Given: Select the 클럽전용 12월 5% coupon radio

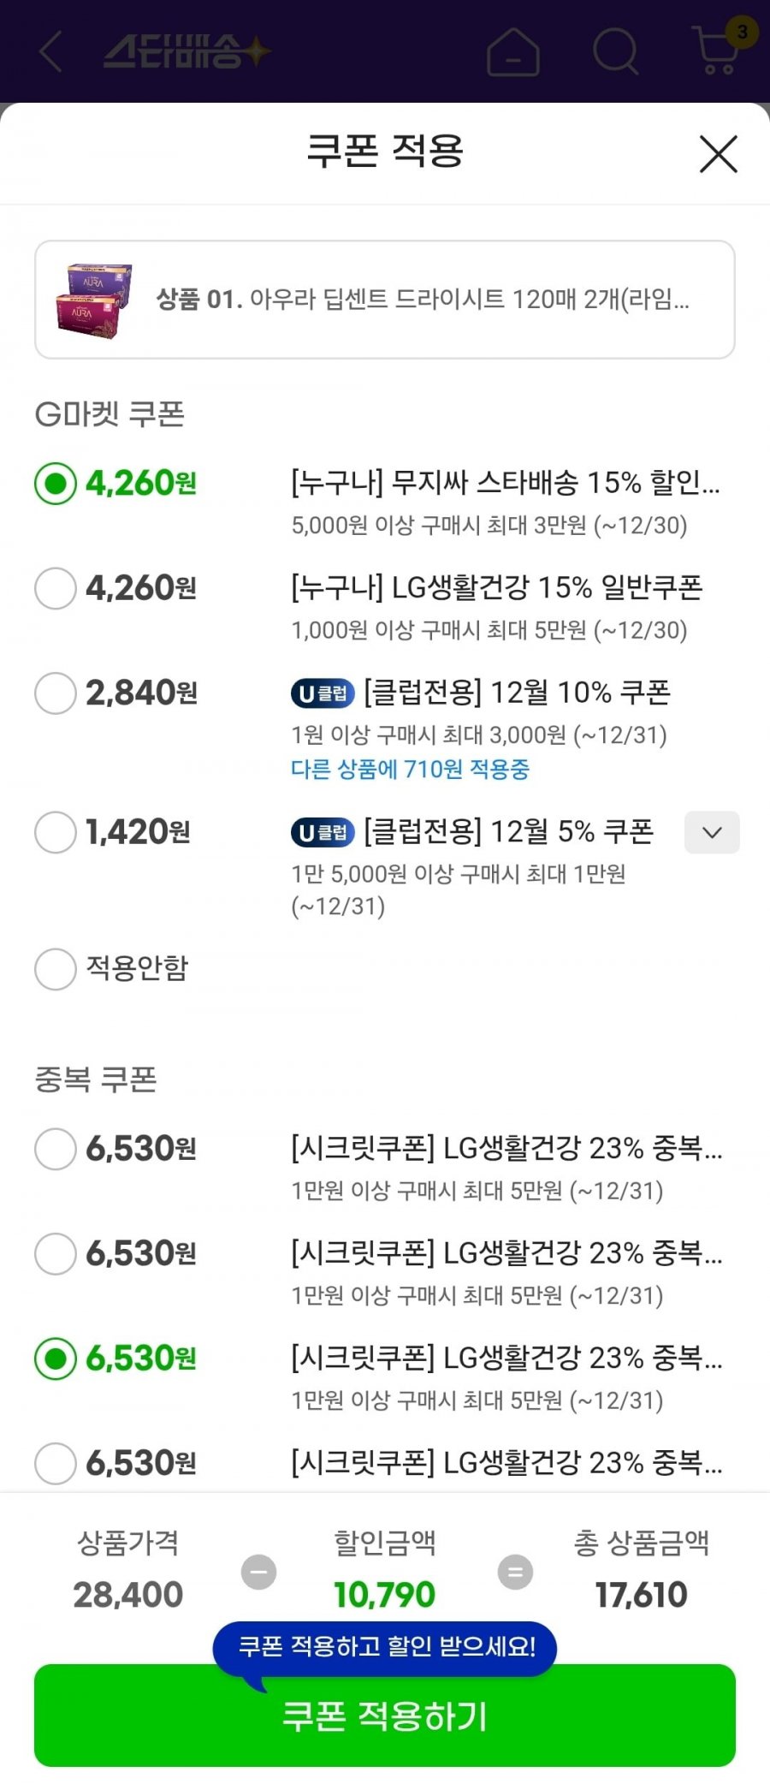Looking at the screenshot, I should 56,832.
